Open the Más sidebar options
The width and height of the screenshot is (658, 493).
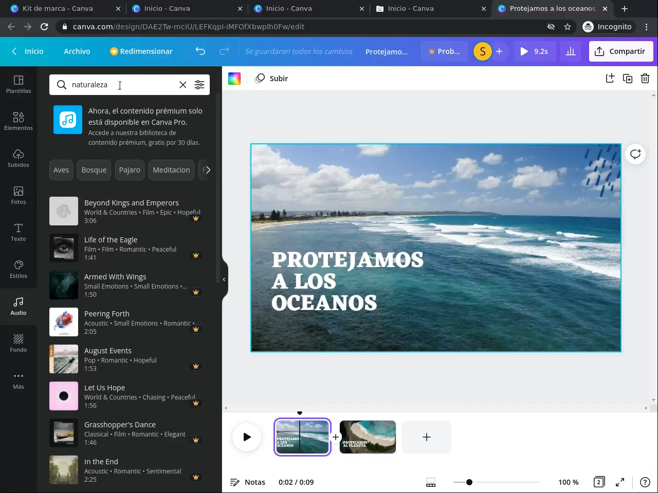tap(19, 380)
